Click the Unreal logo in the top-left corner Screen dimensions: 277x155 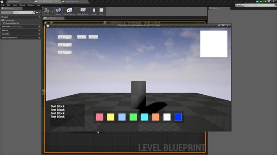(2, 2)
